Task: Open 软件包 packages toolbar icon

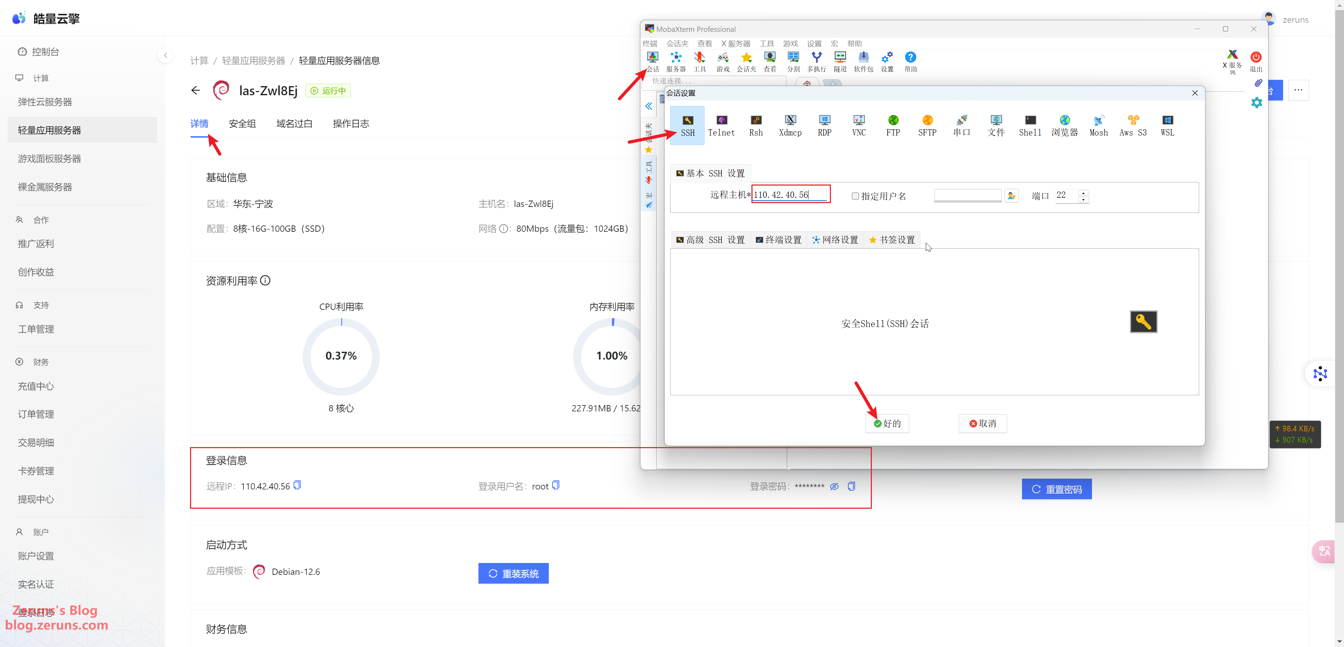Action: (863, 62)
